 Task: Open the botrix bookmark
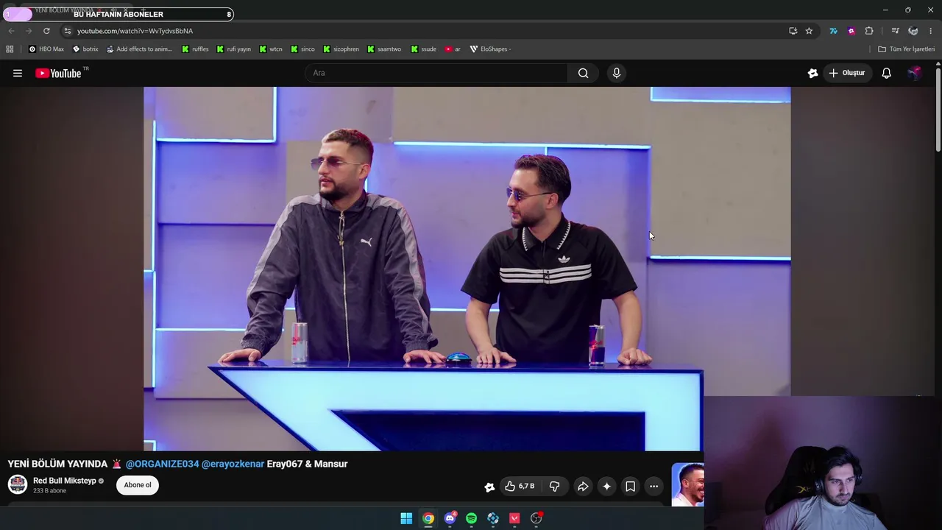[85, 49]
